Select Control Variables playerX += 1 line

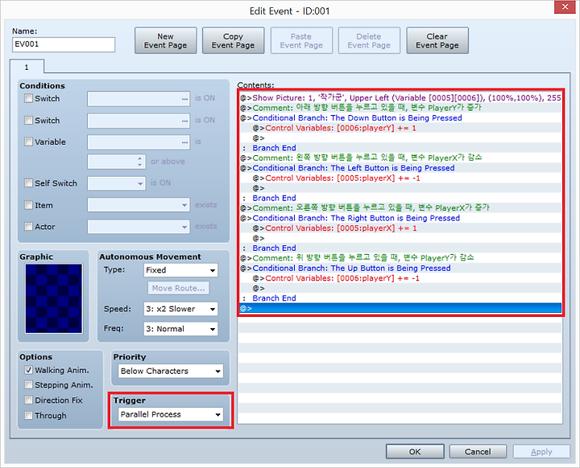pos(400,228)
